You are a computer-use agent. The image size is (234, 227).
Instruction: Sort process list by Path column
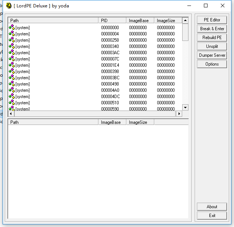[53, 21]
